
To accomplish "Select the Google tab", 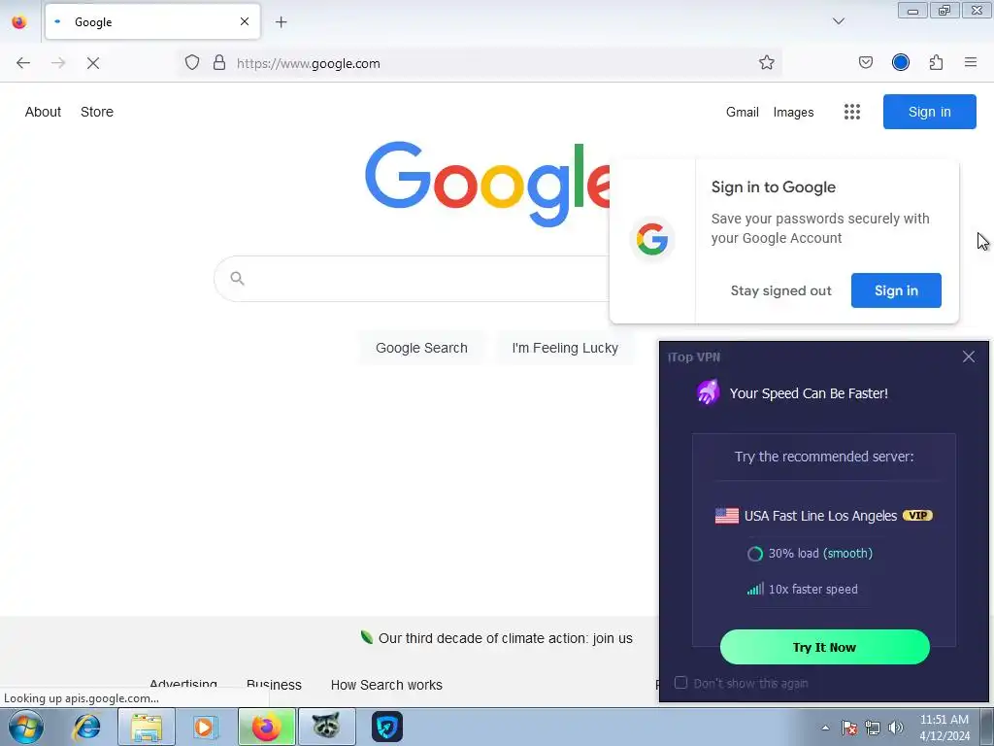I will pyautogui.click(x=152, y=21).
